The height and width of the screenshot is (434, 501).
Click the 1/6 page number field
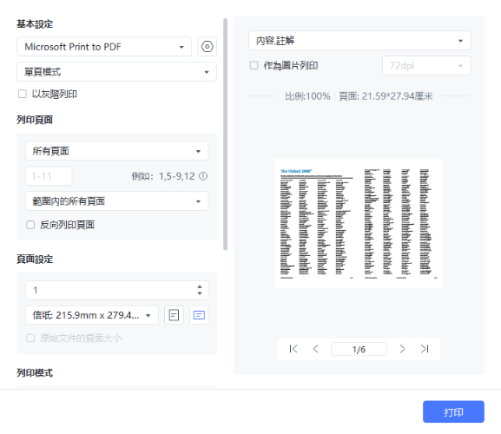(x=359, y=349)
